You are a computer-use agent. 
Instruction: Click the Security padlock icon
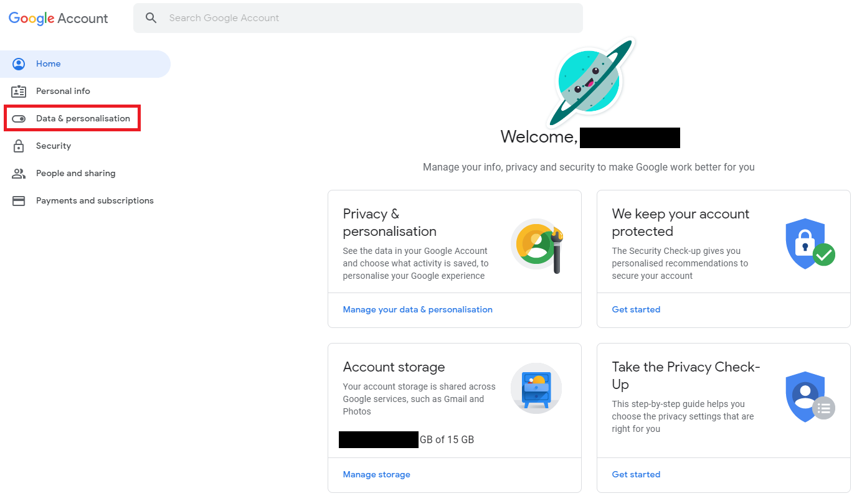click(19, 146)
